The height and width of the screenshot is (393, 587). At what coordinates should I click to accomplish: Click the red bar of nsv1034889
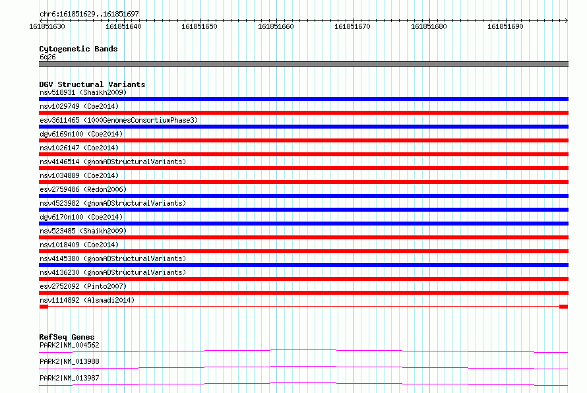303,182
